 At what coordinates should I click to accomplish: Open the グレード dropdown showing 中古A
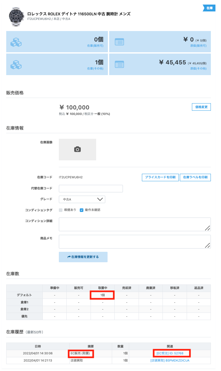[x=82, y=199]
